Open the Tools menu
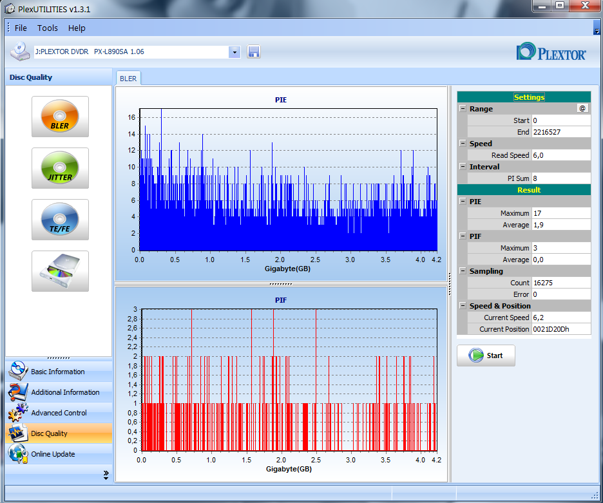This screenshot has height=503, width=603. (x=47, y=28)
